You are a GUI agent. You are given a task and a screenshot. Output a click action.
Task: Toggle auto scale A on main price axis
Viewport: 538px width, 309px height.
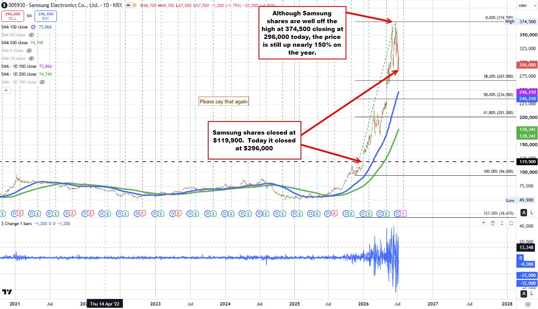pyautogui.click(x=523, y=212)
